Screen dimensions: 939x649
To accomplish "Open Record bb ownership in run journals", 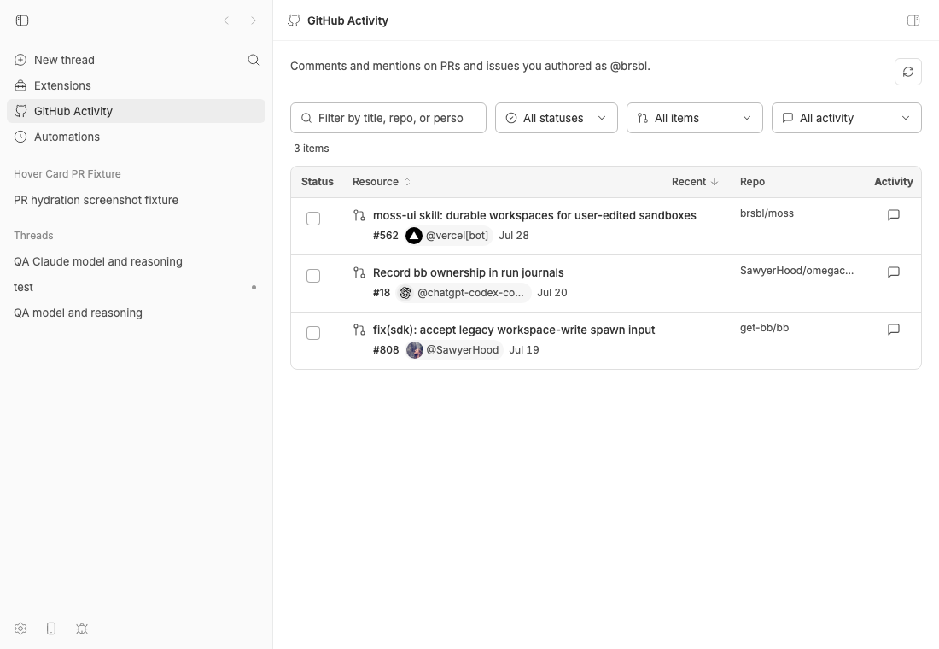I will 469,272.
